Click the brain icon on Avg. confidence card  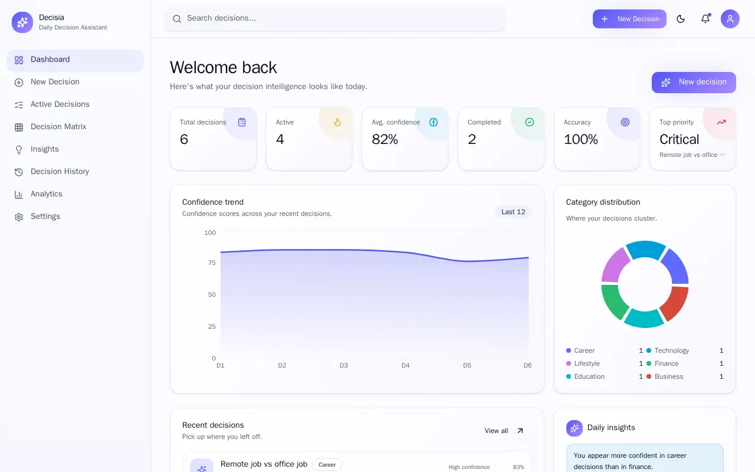[434, 122]
